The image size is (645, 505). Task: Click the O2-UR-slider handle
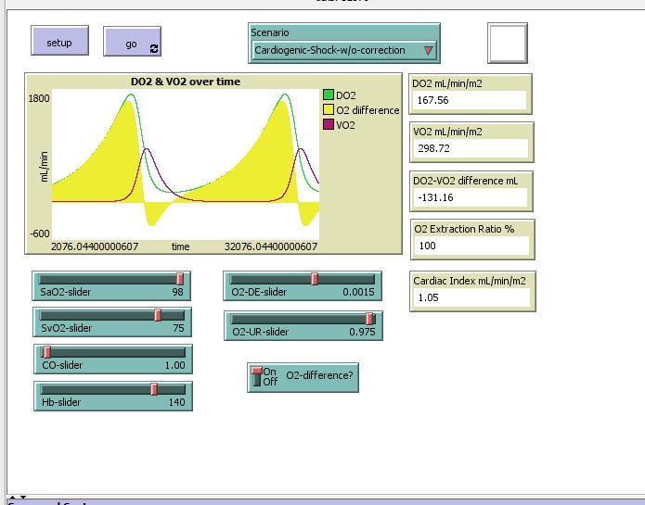(370, 319)
